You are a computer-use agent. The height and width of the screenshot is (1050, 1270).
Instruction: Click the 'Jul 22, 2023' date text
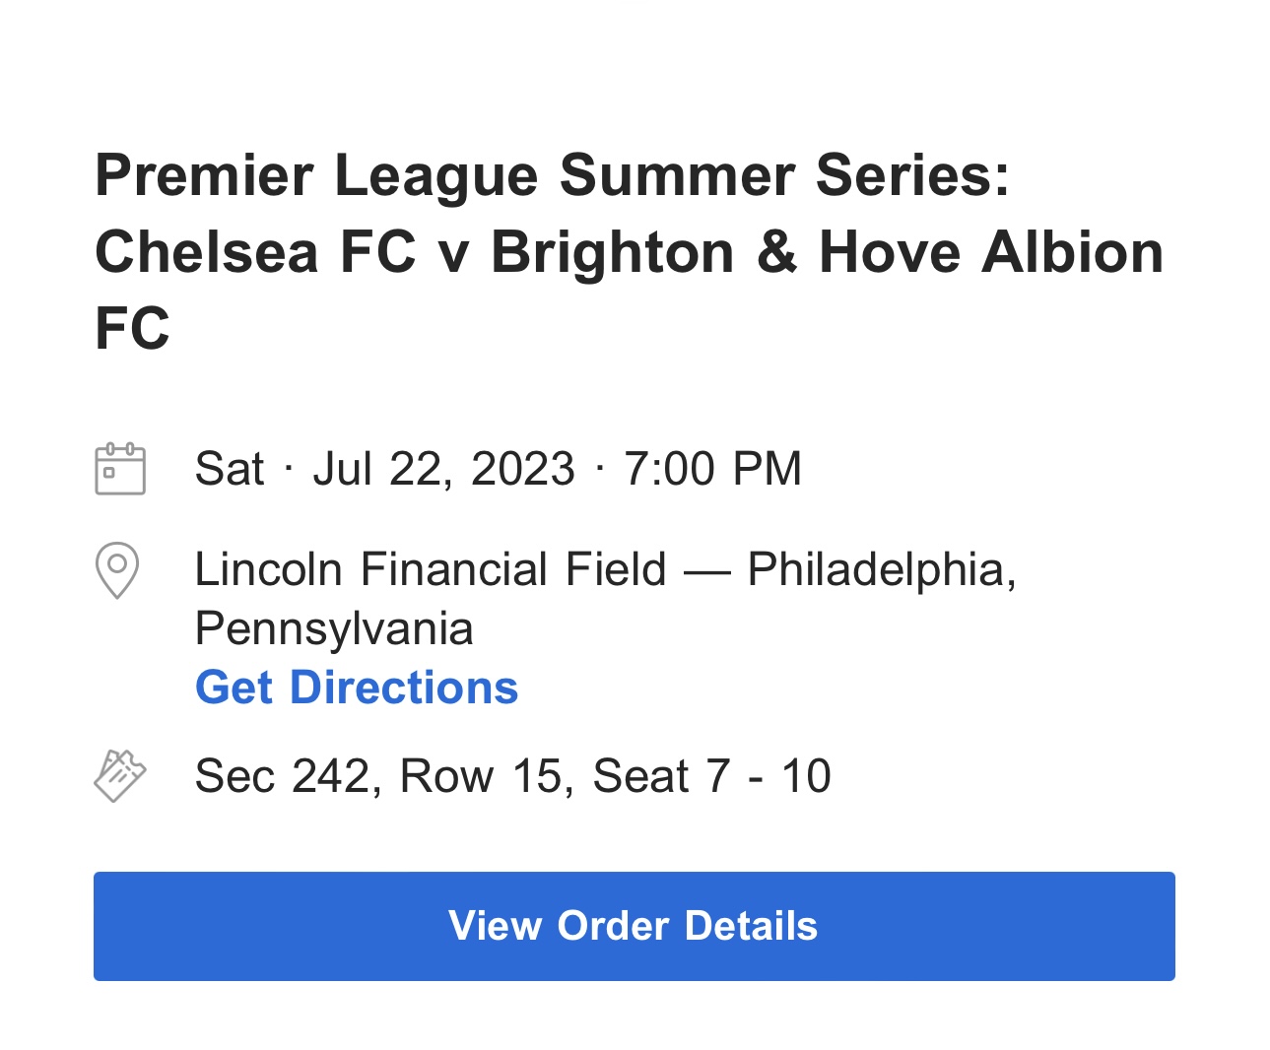(443, 469)
